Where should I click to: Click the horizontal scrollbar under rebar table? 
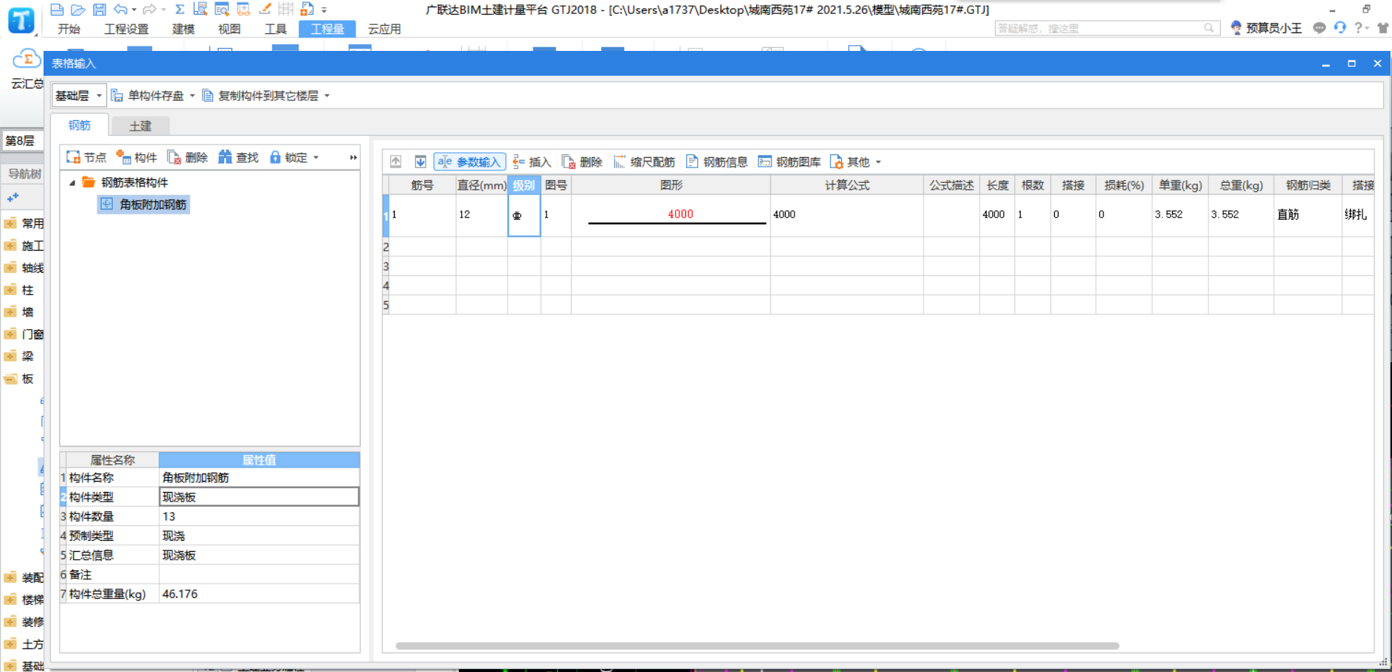point(758,645)
